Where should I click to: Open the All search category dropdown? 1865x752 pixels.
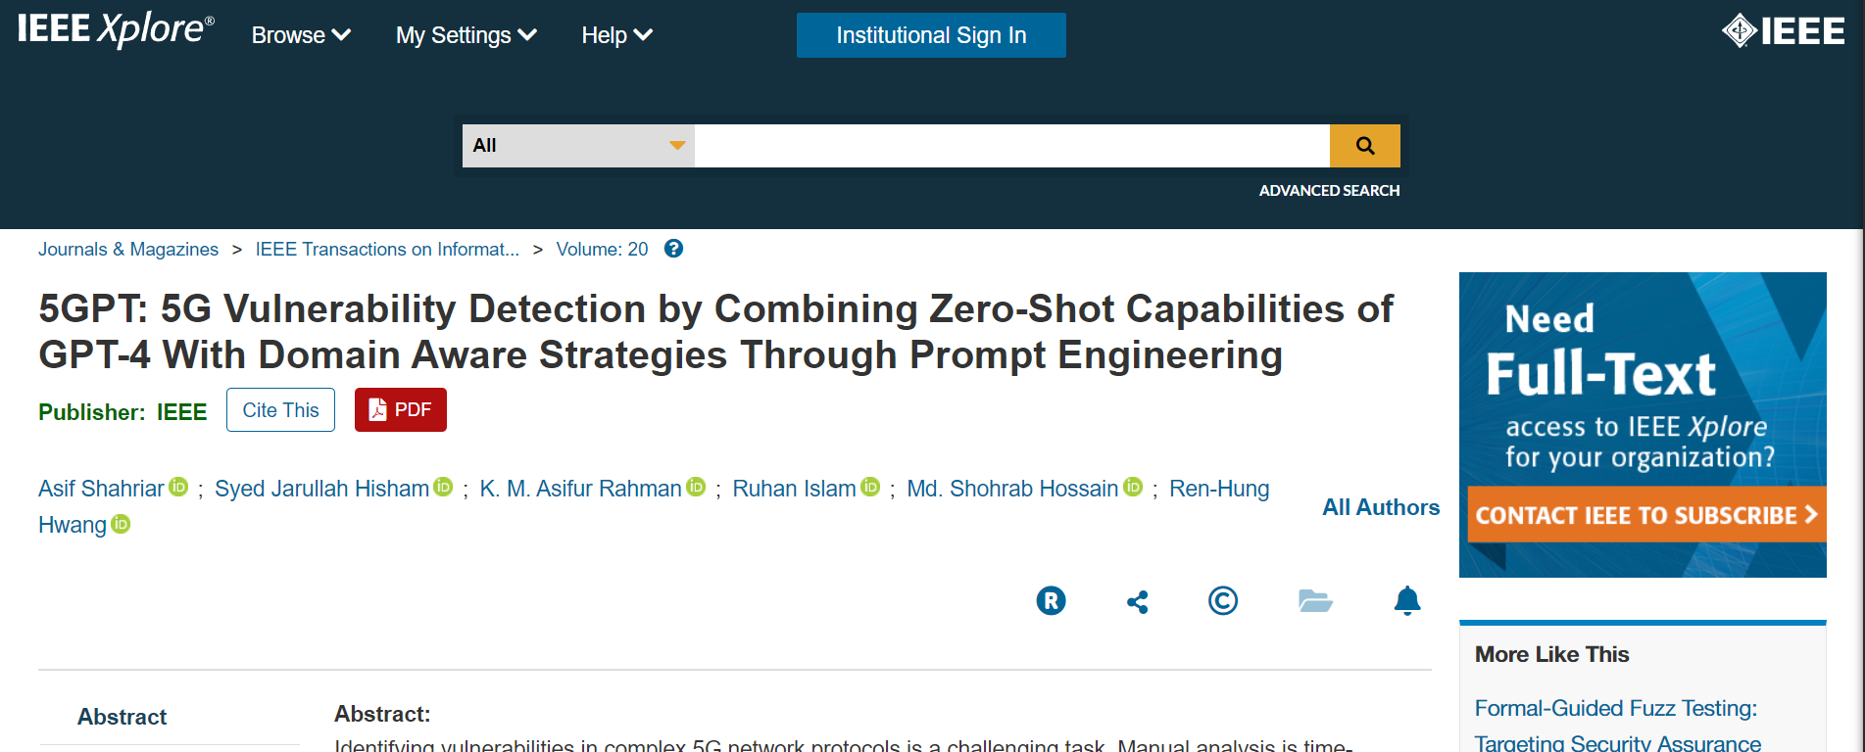coord(578,146)
